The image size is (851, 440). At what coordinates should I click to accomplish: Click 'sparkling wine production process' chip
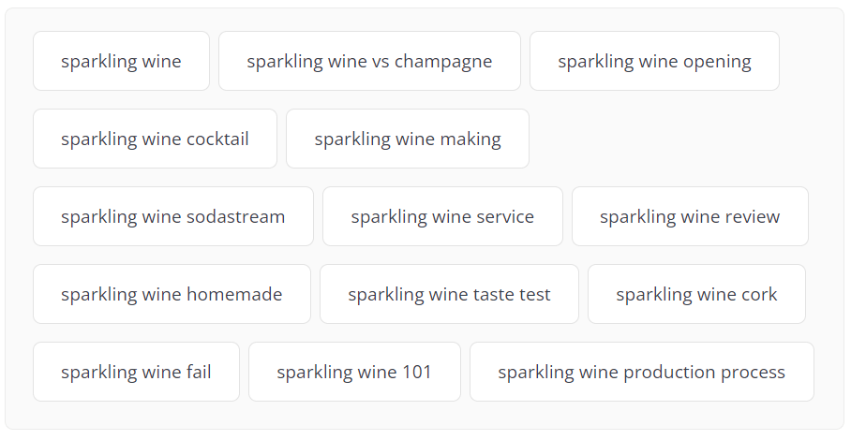coord(641,372)
